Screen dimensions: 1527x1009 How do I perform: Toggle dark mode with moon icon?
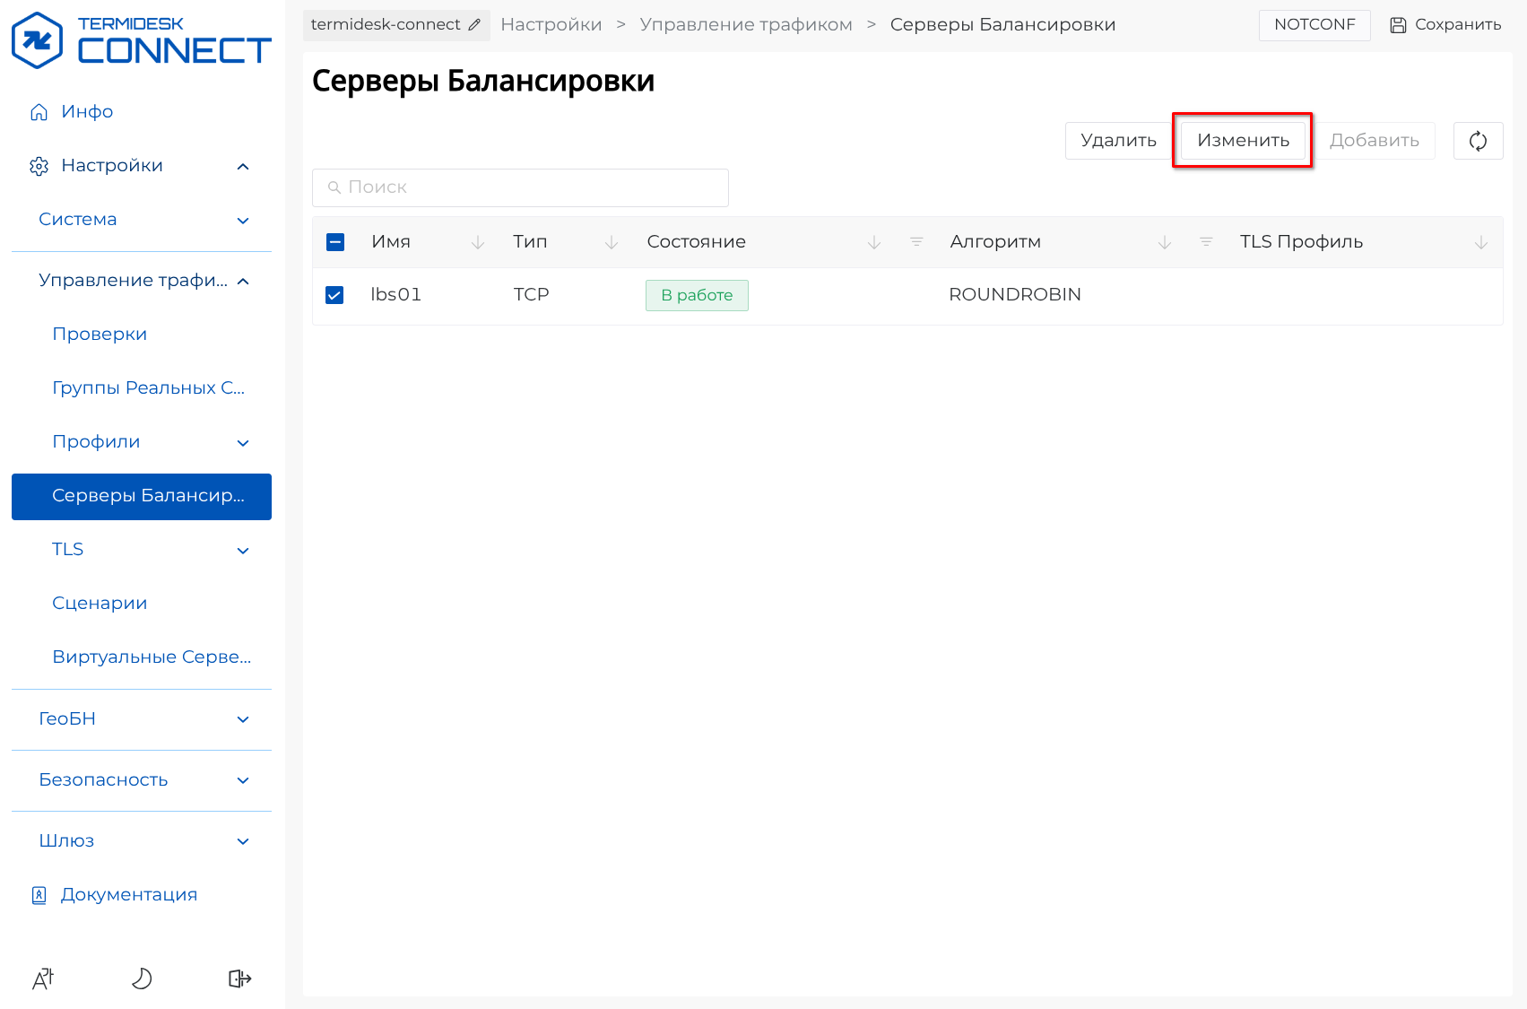point(142,979)
